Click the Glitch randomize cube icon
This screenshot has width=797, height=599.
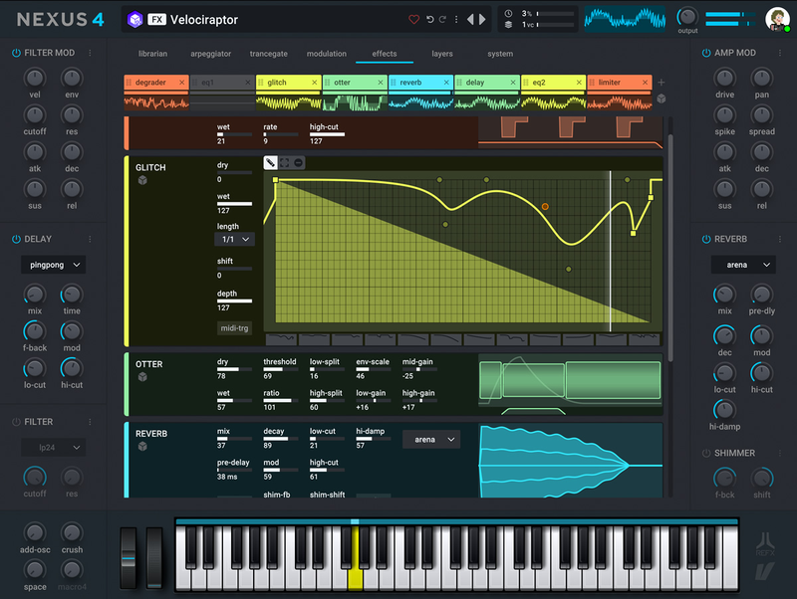click(x=142, y=181)
